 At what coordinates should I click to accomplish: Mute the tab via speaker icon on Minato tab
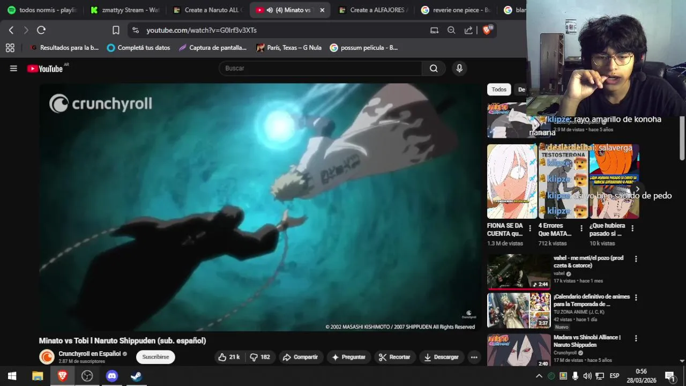pyautogui.click(x=270, y=10)
